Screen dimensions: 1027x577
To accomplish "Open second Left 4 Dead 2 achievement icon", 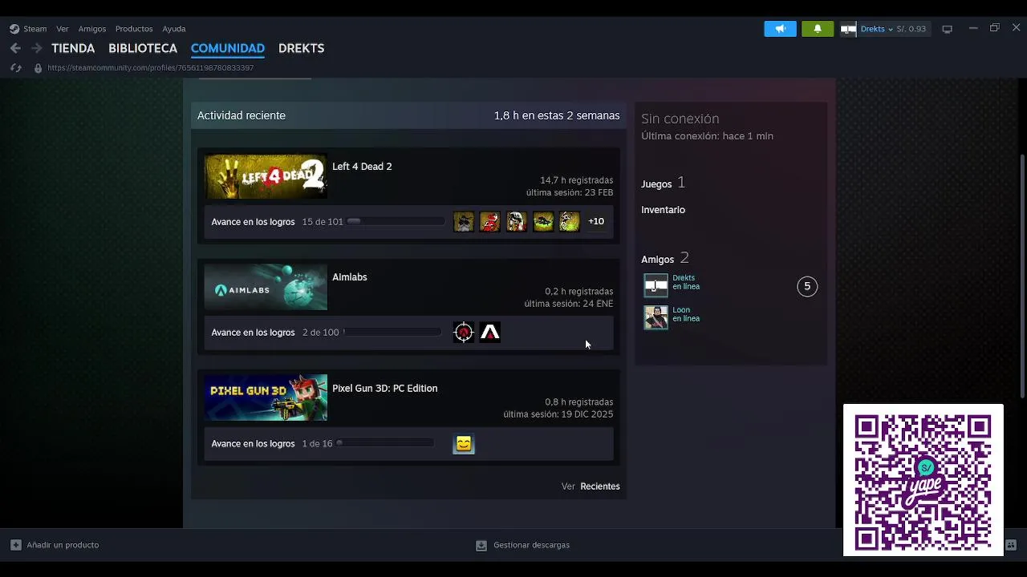I will [490, 222].
